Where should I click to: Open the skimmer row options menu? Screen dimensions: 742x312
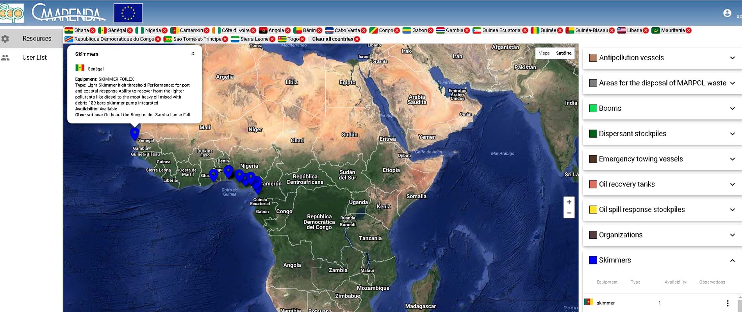point(727,303)
